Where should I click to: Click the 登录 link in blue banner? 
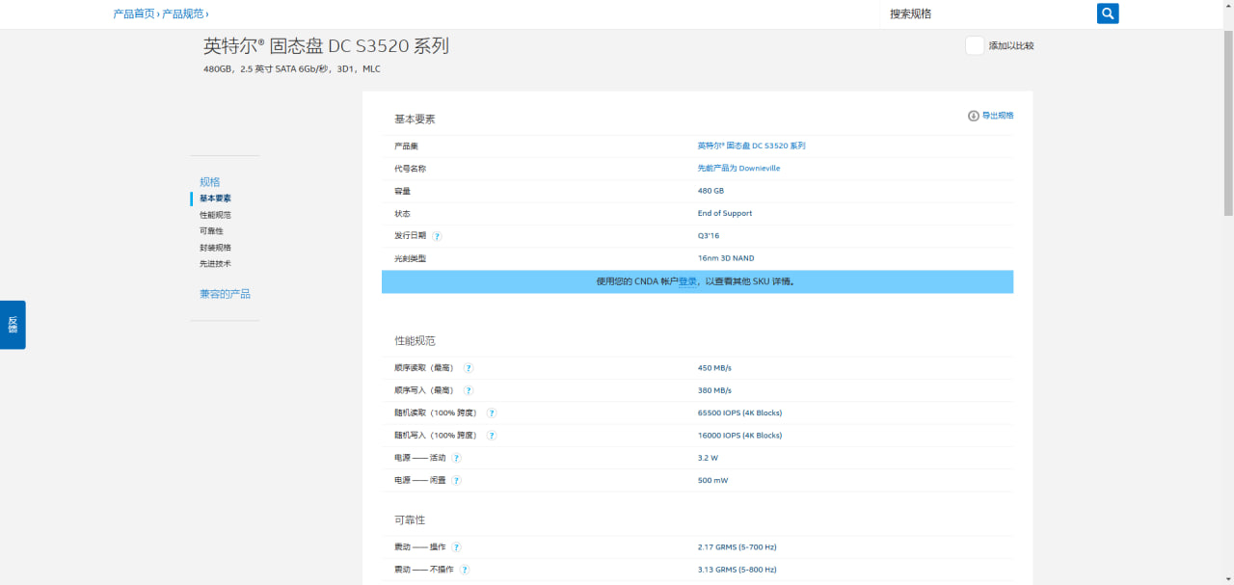pos(687,281)
